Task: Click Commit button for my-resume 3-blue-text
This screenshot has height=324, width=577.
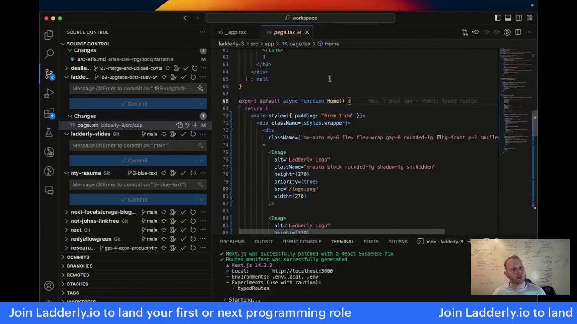Action: [x=133, y=200]
